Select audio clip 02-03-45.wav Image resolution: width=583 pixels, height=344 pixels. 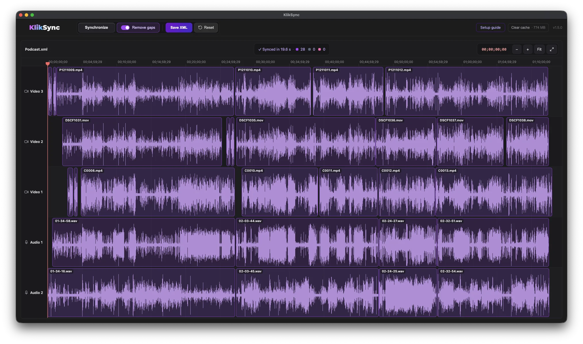[307, 293]
